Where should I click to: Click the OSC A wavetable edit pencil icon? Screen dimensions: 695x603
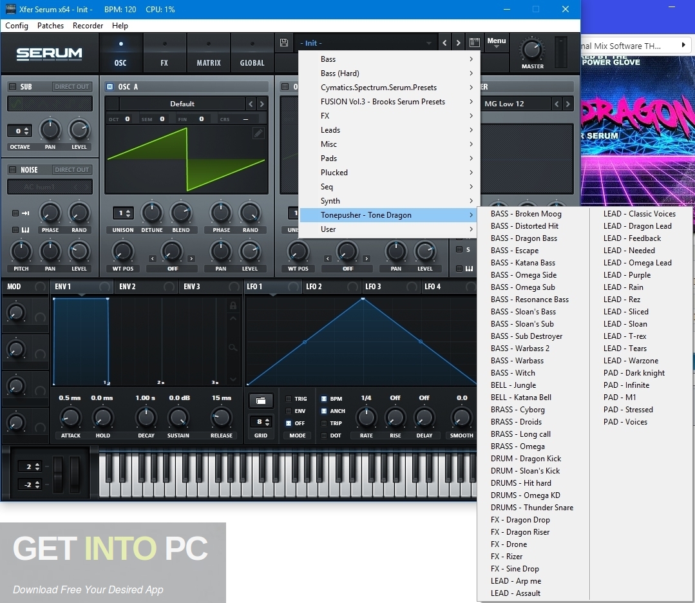click(x=258, y=133)
